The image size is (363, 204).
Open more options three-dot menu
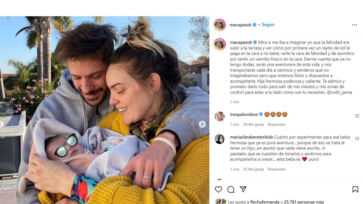[x=355, y=25]
